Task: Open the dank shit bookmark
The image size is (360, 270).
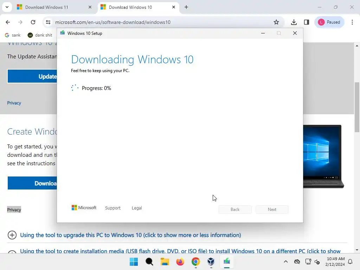Action: coord(40,35)
